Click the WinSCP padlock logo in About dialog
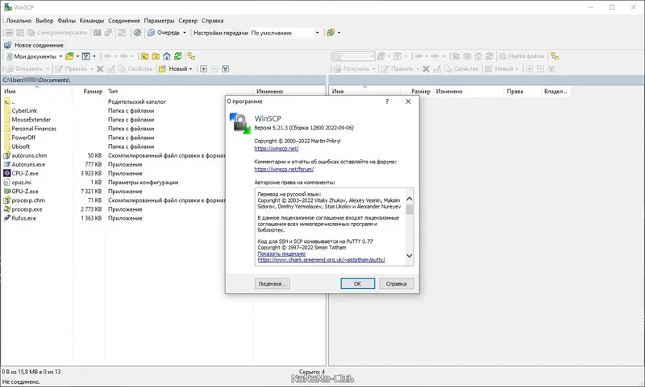Image resolution: width=645 pixels, height=387 pixels. click(x=239, y=124)
